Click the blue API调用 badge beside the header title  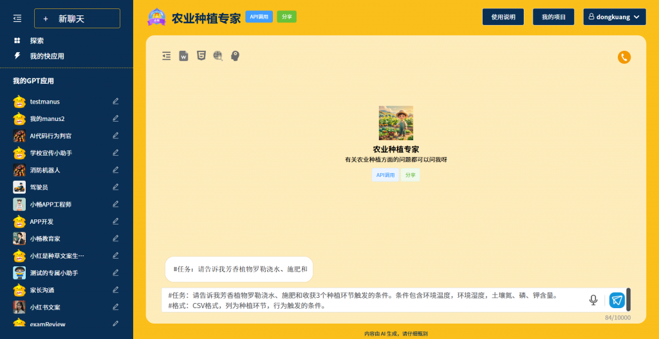[259, 17]
